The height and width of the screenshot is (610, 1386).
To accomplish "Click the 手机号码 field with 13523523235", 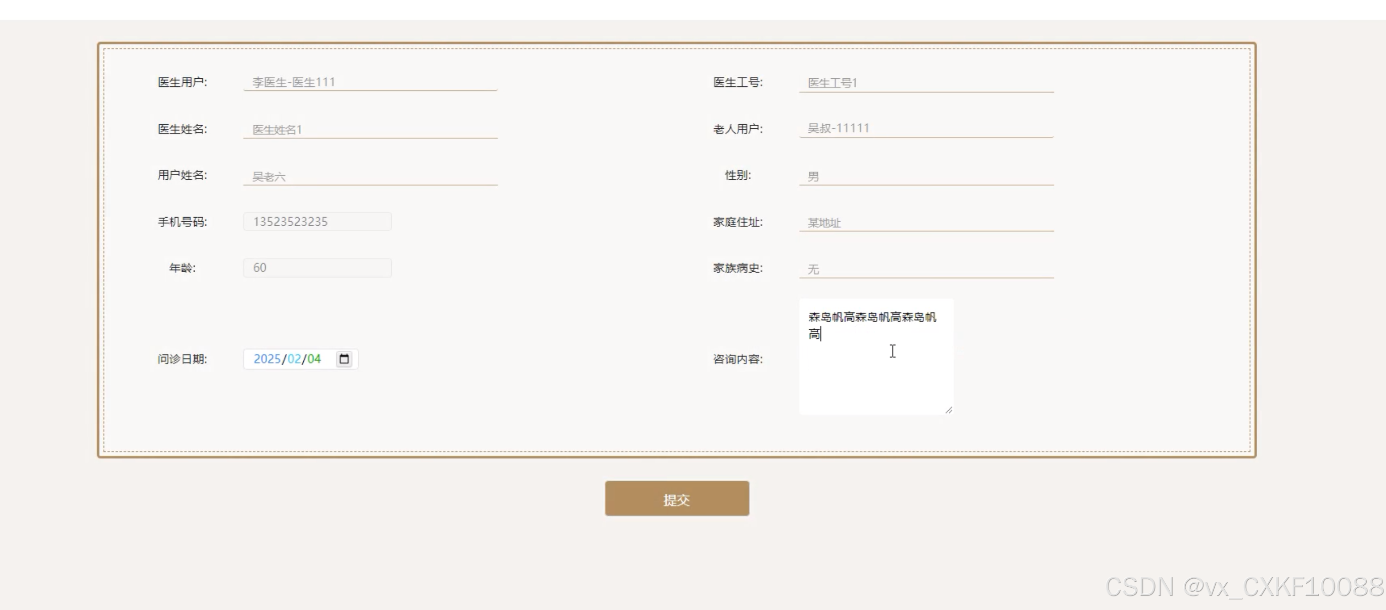I will pos(317,221).
